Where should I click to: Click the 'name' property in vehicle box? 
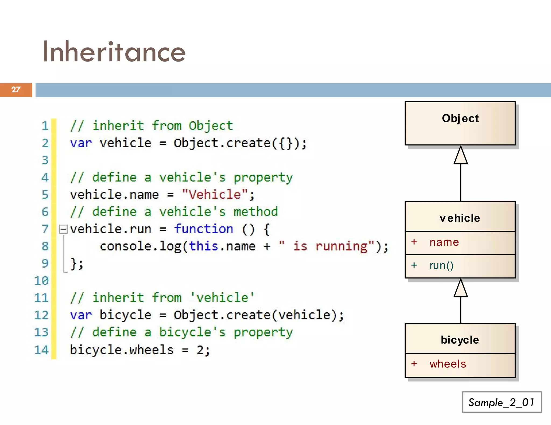coord(444,242)
